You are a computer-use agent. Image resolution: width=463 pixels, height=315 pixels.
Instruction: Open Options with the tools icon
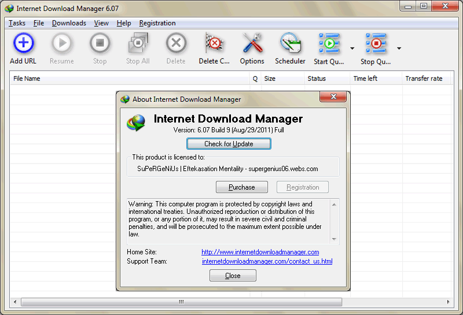[252, 43]
